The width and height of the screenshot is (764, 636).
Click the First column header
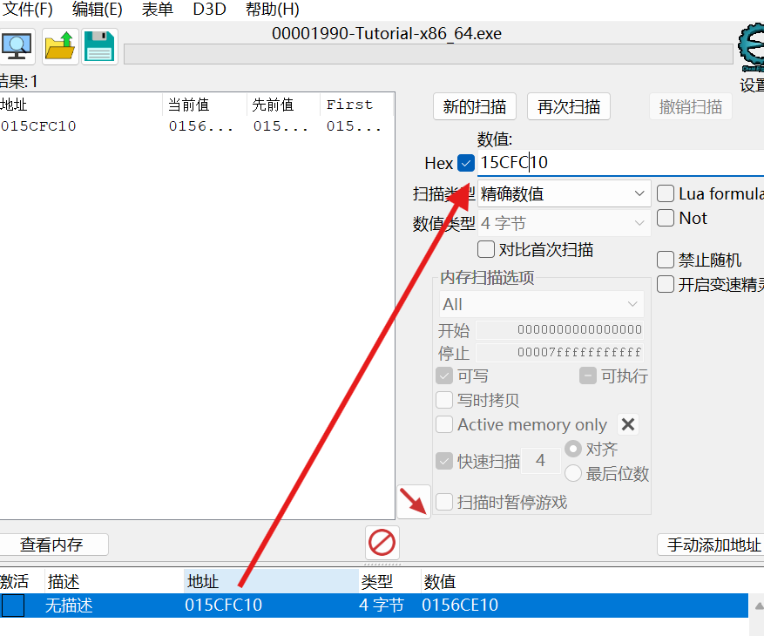[356, 105]
